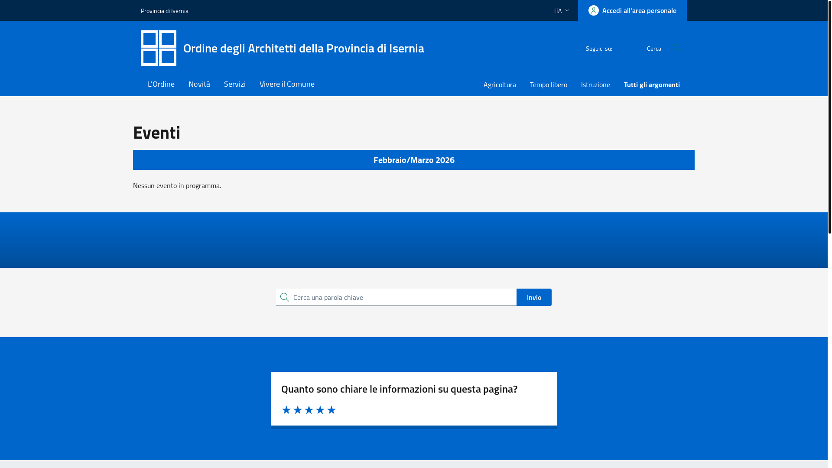Click the user avatar icon in login button

click(593, 10)
